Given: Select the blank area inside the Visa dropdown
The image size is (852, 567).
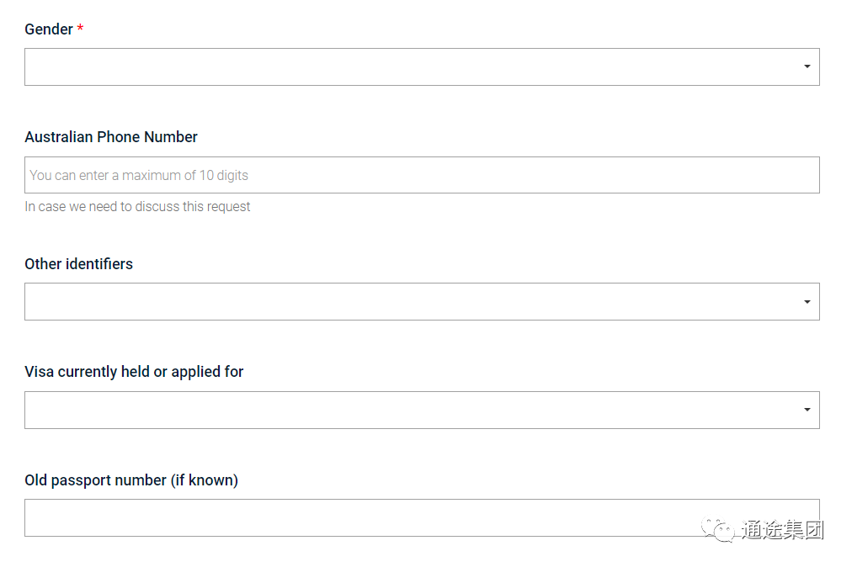Looking at the screenshot, I should point(413,410).
